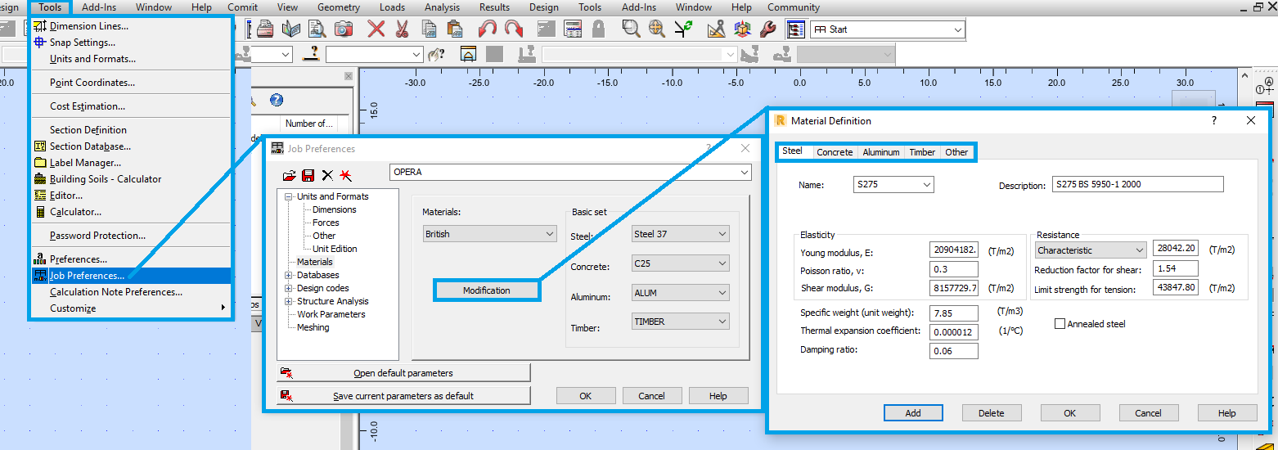
Task: Switch to the Aluminum tab
Action: [881, 152]
